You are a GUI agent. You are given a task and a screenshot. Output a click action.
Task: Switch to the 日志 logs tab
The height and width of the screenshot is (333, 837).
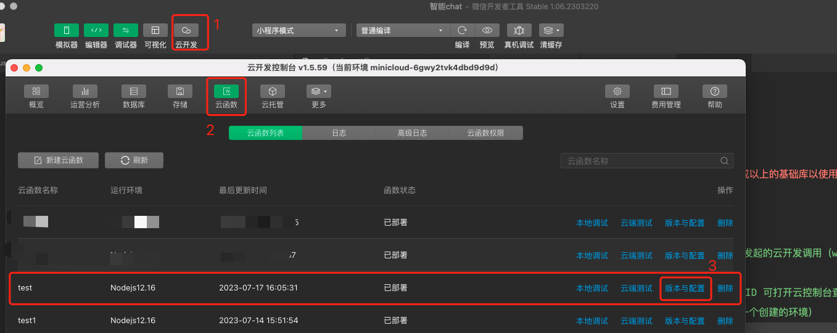[339, 133]
